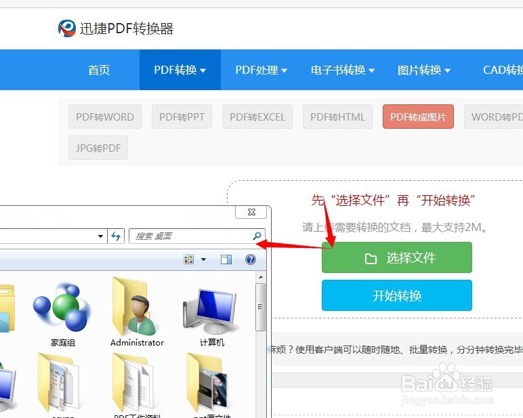Screen dimensions: 523x418
Task: Click the green 选择文件 button
Action: (396, 257)
